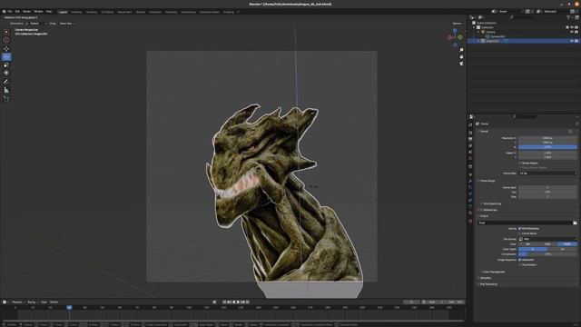
Task: Select the highlighted Rotate tool
Action: point(6,56)
